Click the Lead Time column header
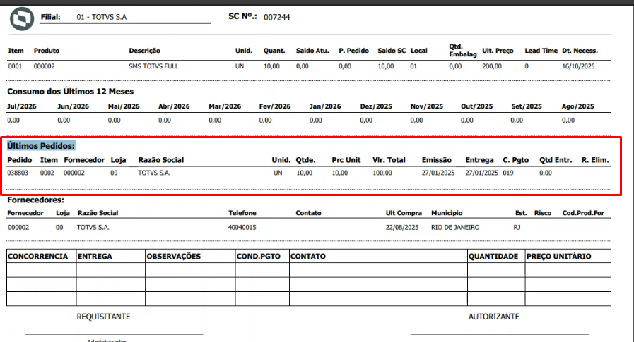Screen dimensions: 634x342 [541, 51]
